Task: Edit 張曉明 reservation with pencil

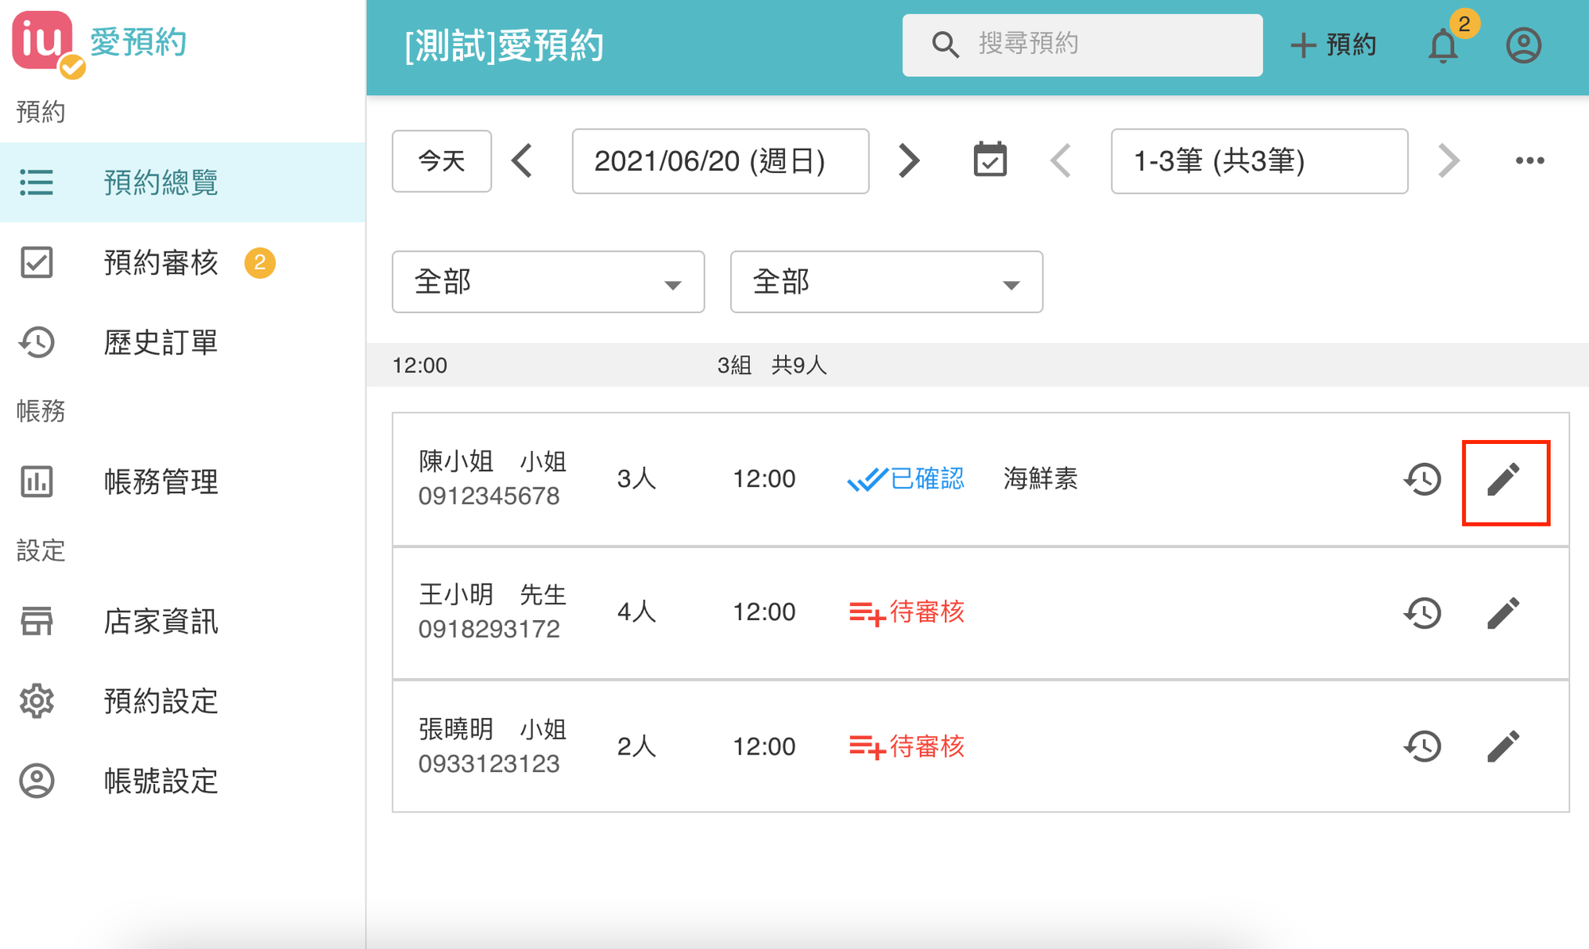Action: point(1504,746)
